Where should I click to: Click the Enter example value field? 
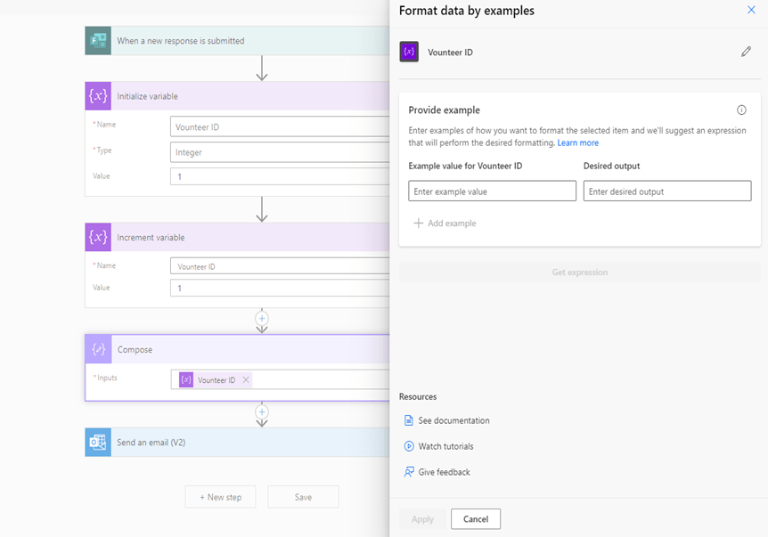click(492, 191)
